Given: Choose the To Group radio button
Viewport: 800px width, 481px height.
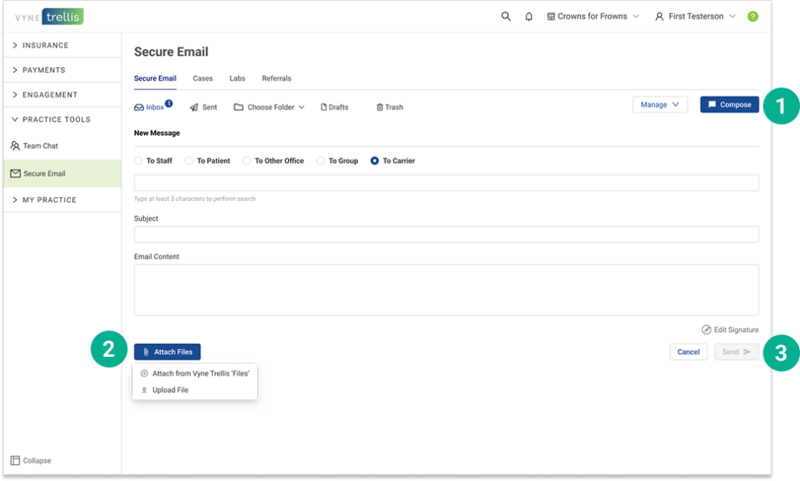Looking at the screenshot, I should point(321,161).
